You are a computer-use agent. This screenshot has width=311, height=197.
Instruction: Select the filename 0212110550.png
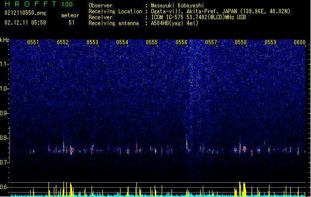click(x=25, y=13)
